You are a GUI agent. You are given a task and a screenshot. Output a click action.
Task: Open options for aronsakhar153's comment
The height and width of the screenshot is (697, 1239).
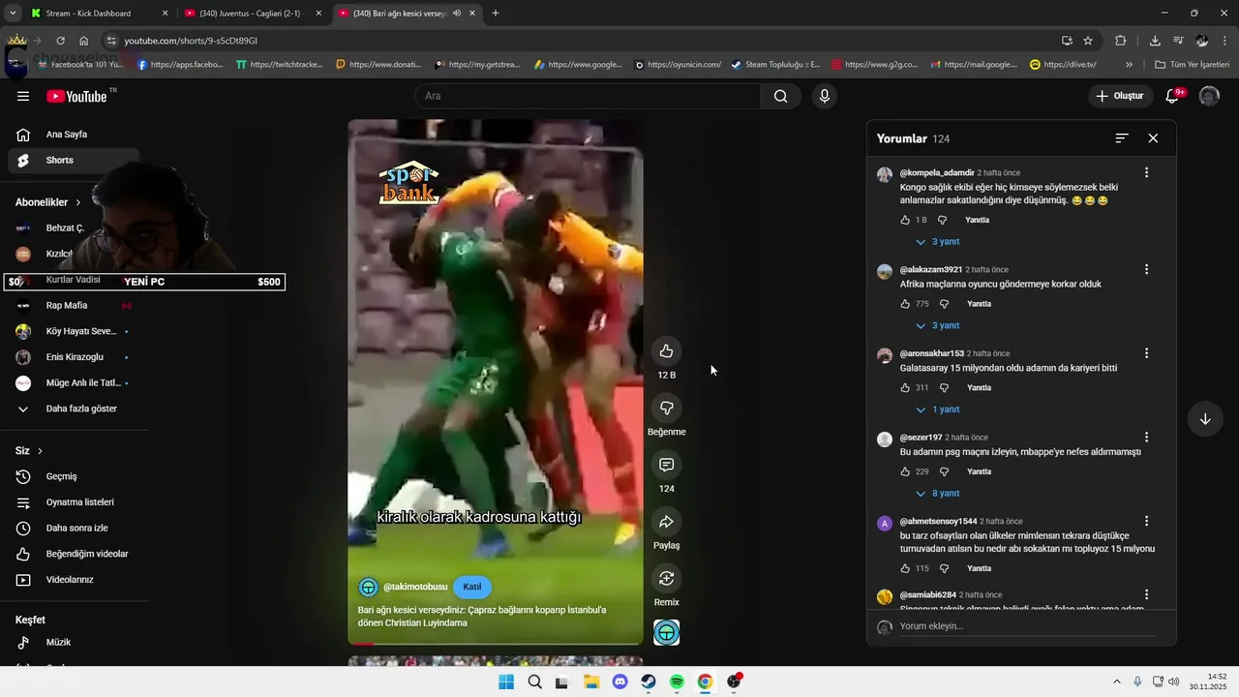tap(1146, 353)
